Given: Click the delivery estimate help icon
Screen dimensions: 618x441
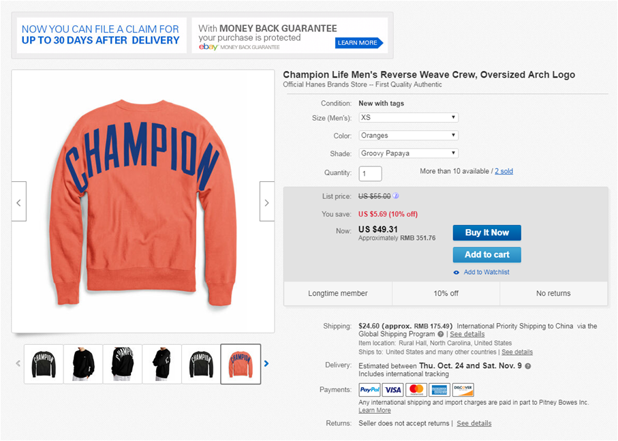Looking at the screenshot, I should [528, 366].
